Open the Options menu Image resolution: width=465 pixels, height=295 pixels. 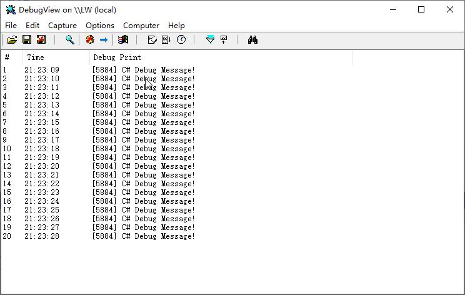point(100,26)
